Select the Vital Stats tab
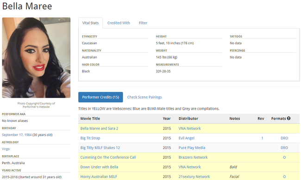 90,23
